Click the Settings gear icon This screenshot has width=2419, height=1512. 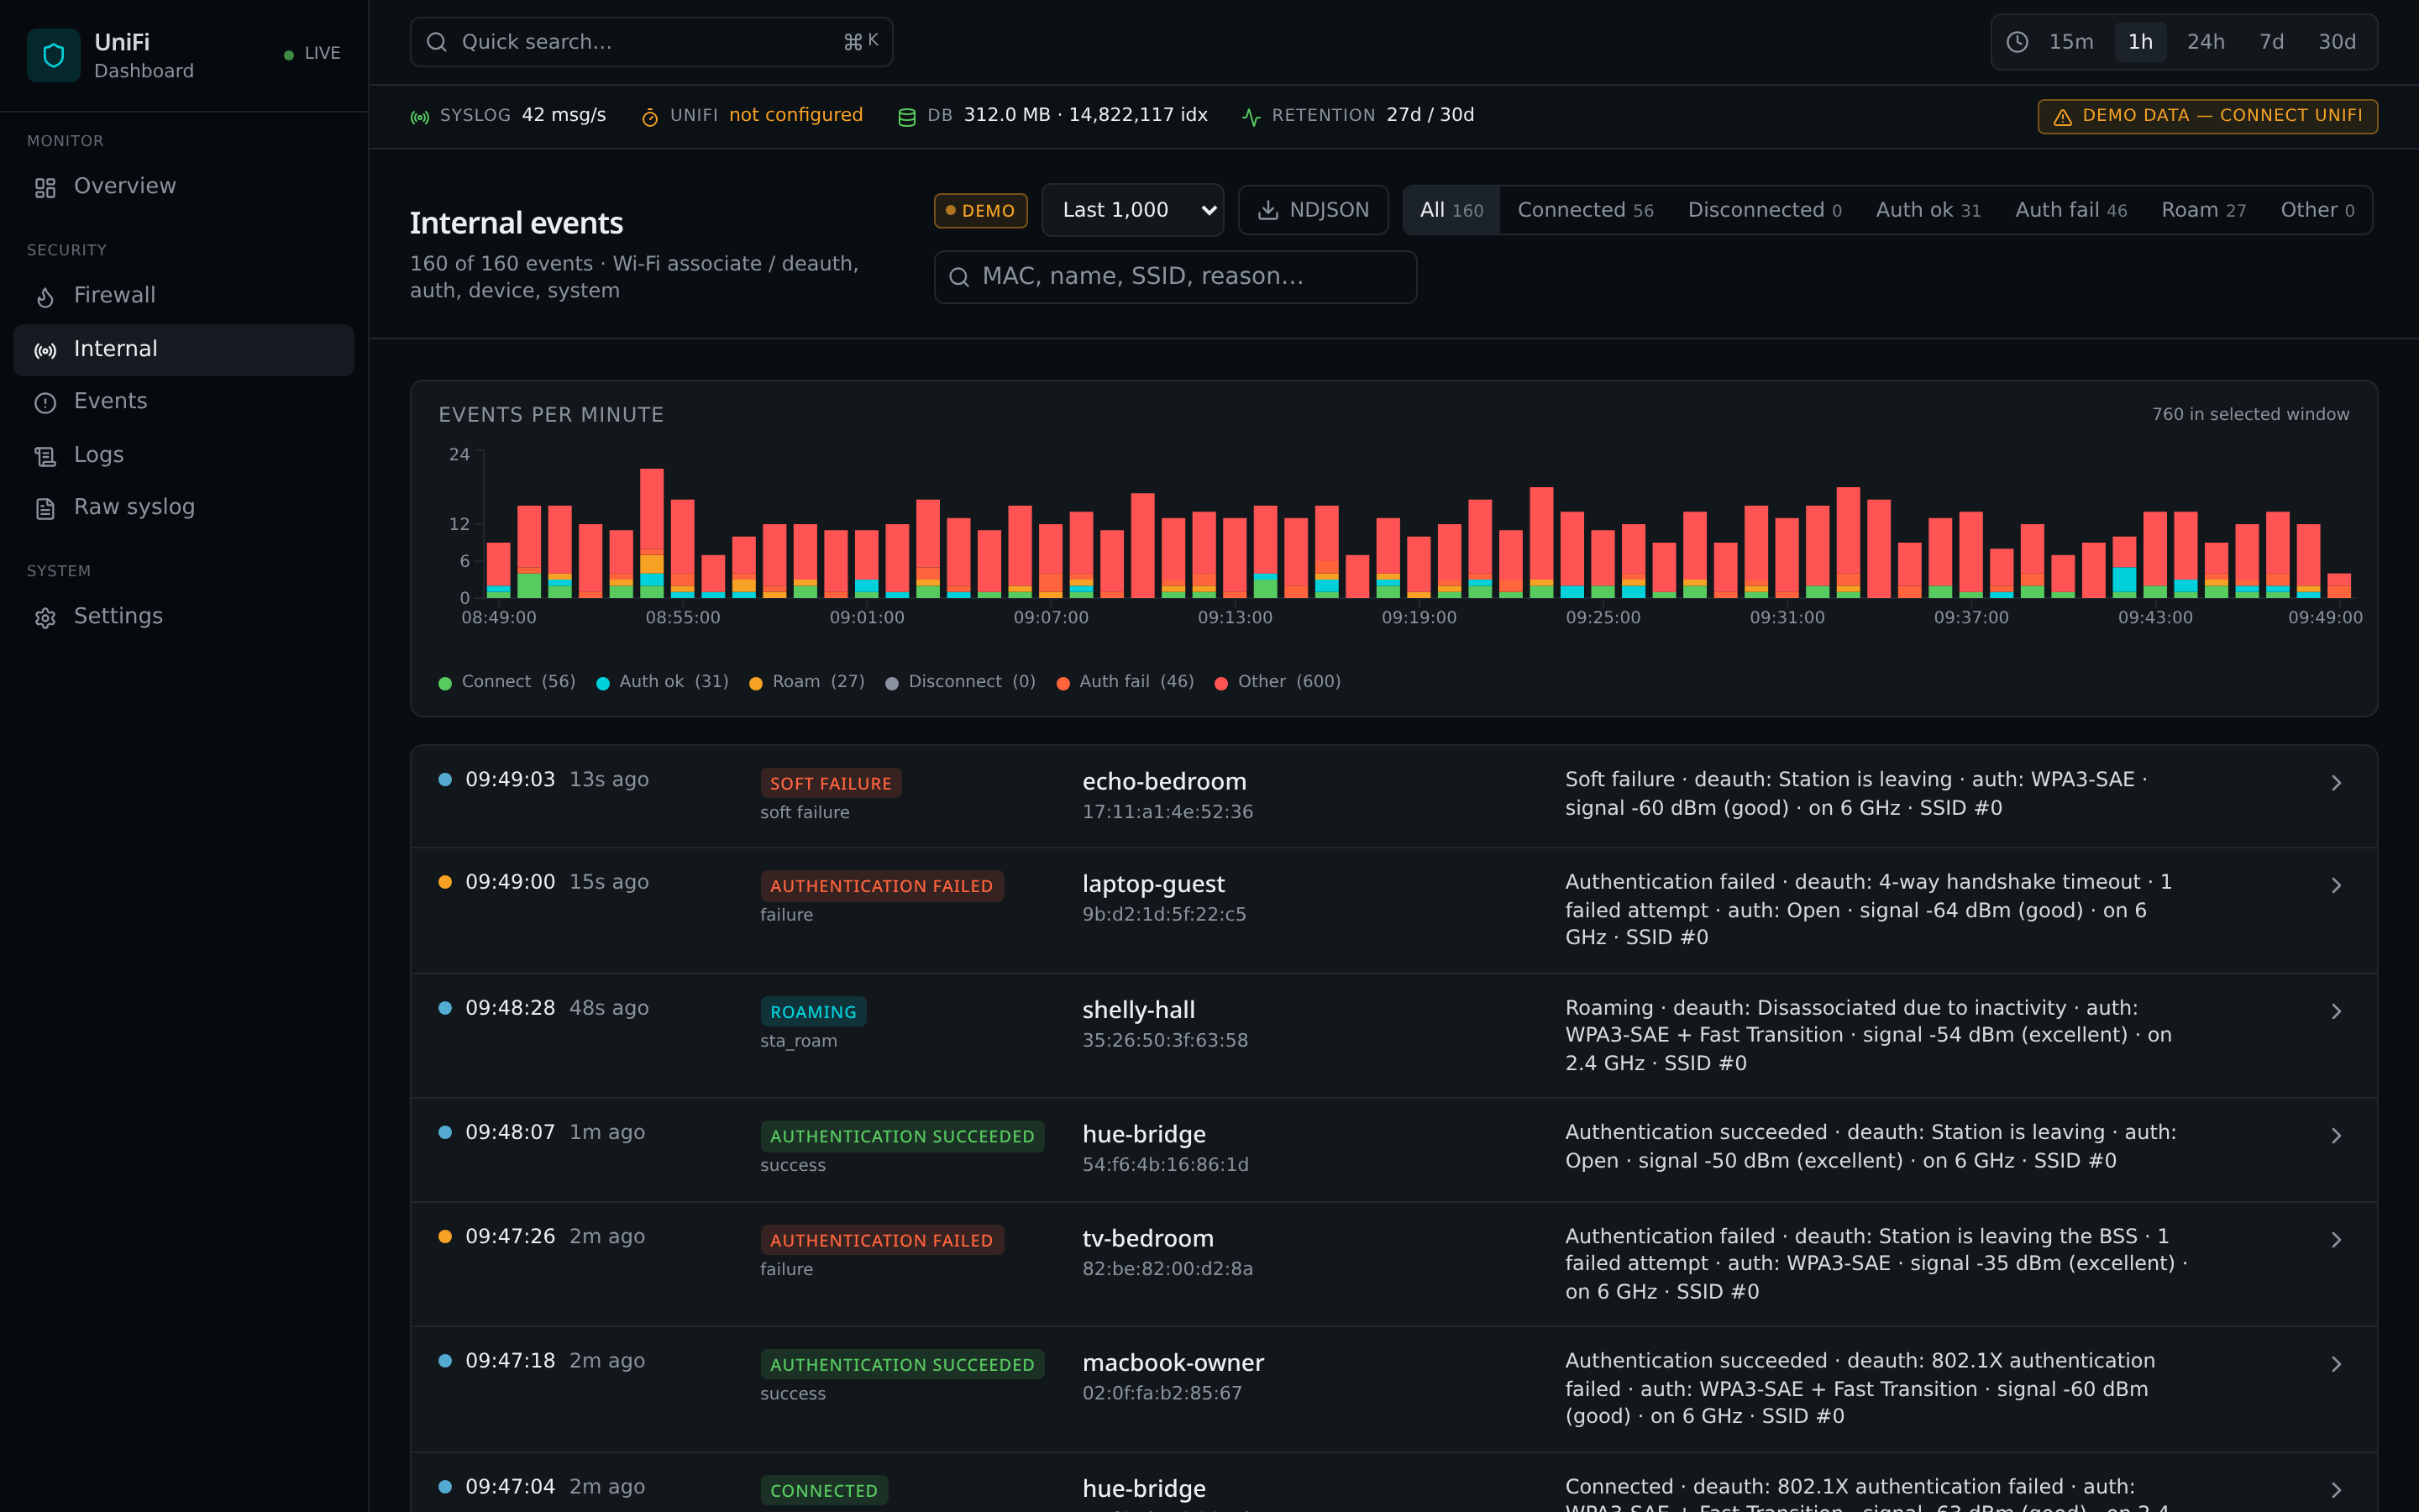point(45,618)
